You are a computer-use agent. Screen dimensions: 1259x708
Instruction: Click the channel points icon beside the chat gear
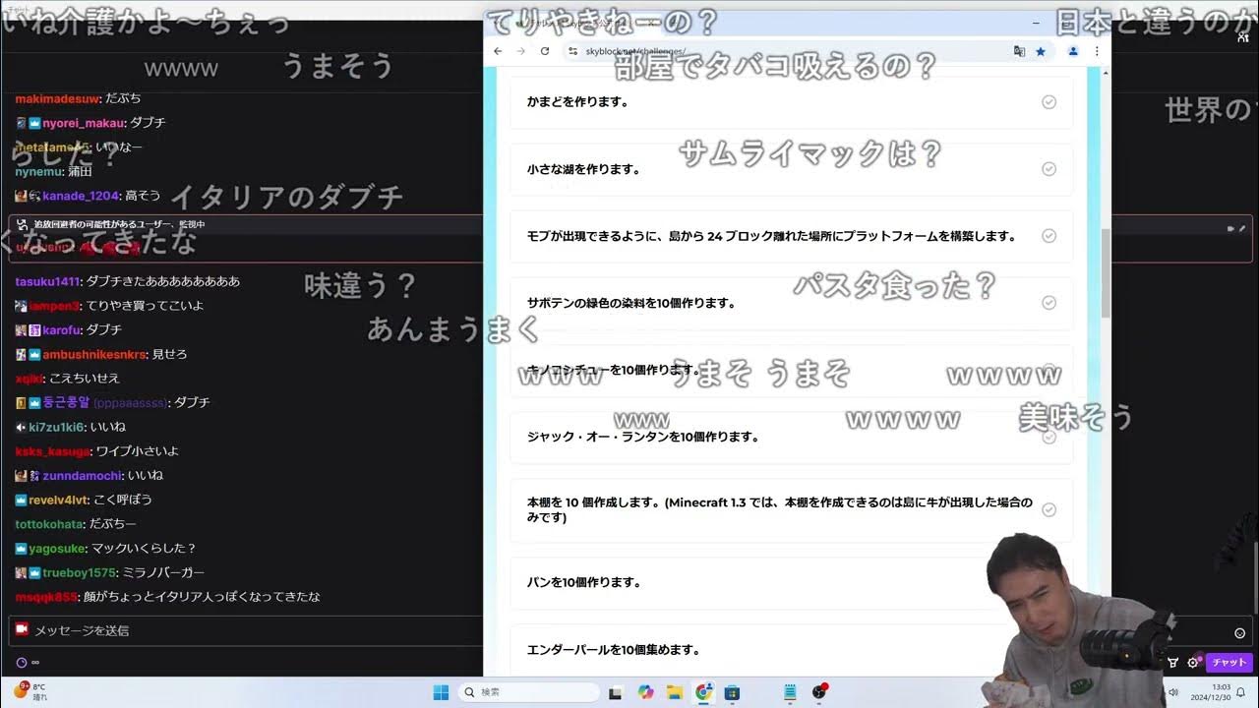[1173, 663]
